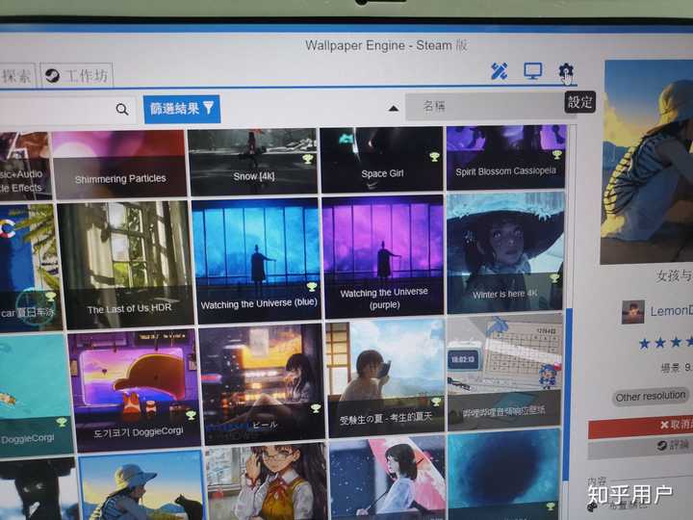Select the dark blue circle wallpaper
The height and width of the screenshot is (520, 693).
click(x=503, y=473)
